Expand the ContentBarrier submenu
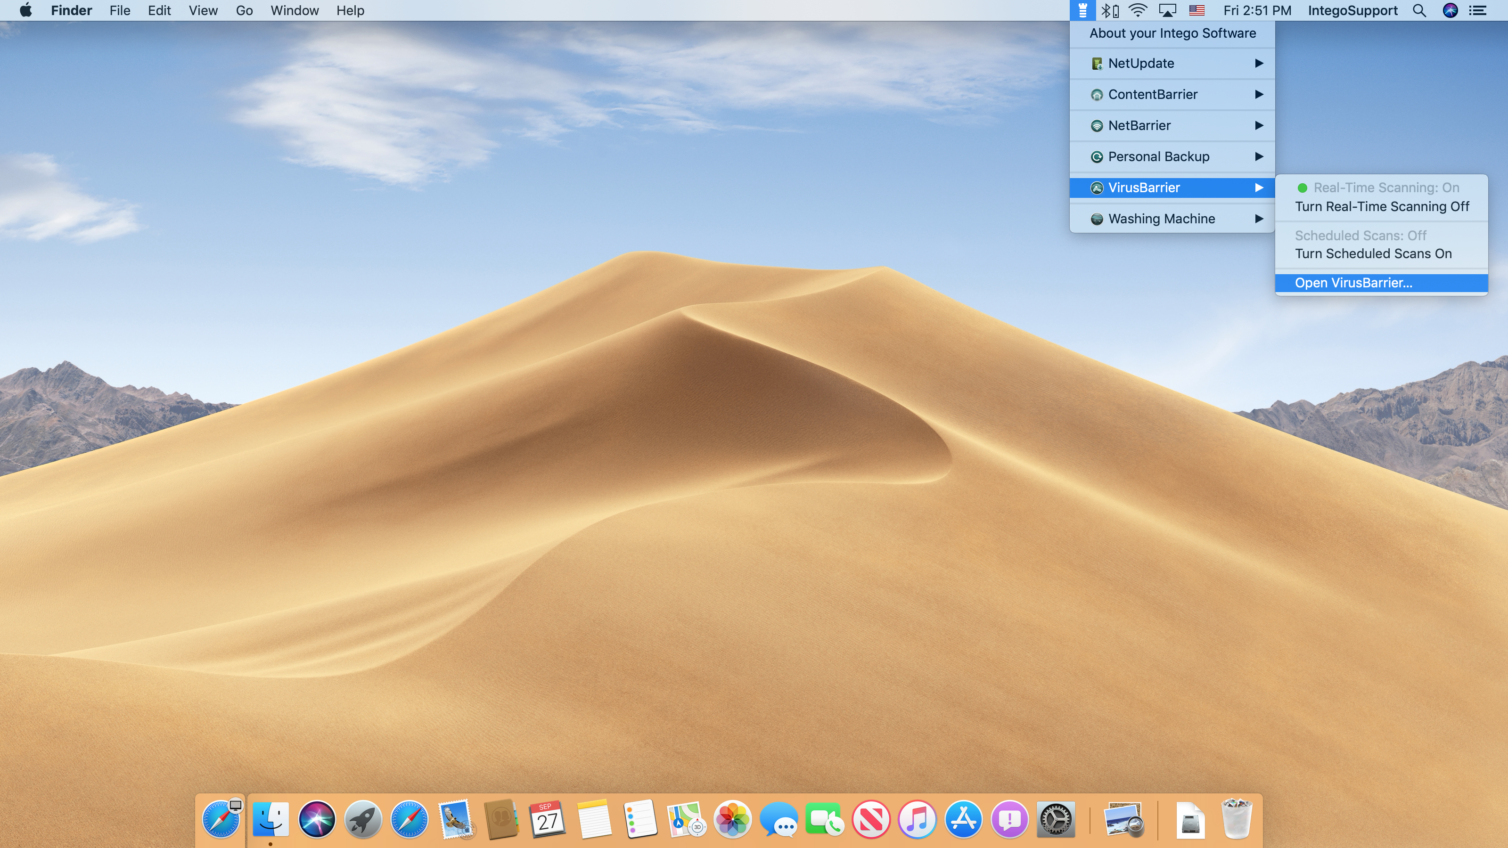This screenshot has height=848, width=1508. coord(1172,94)
